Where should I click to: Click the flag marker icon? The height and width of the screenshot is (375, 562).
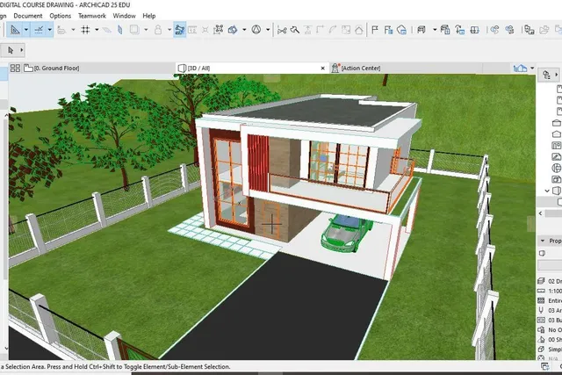tap(375, 30)
